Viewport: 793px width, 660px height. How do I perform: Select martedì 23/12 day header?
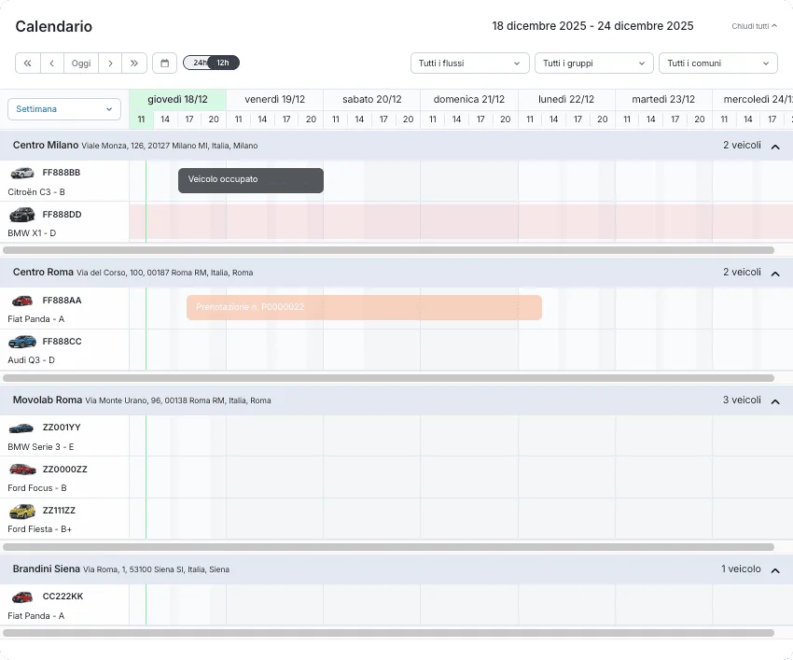(x=663, y=100)
